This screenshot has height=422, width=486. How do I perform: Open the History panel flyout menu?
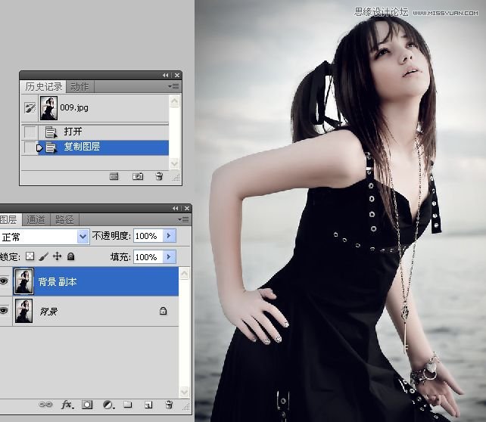click(175, 87)
